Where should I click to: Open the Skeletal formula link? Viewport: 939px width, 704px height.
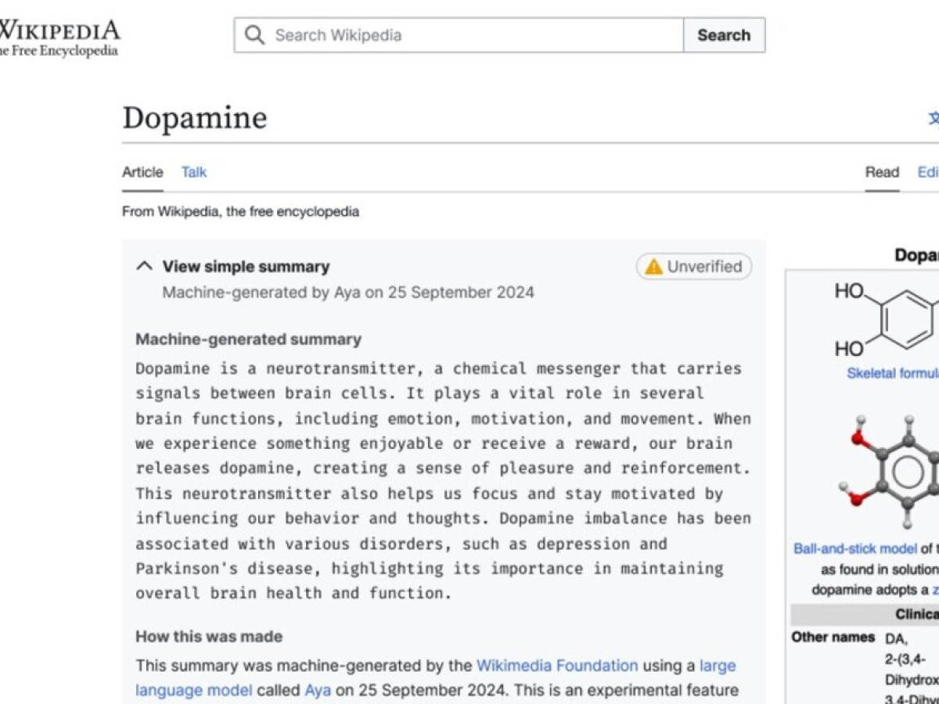pyautogui.click(x=893, y=373)
